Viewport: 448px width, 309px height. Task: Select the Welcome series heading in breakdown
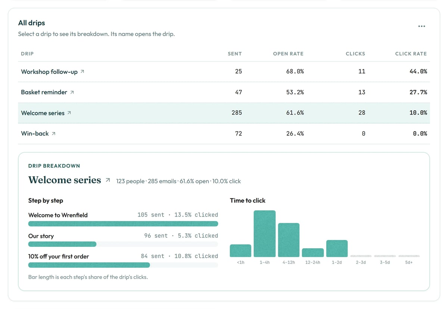tap(65, 180)
